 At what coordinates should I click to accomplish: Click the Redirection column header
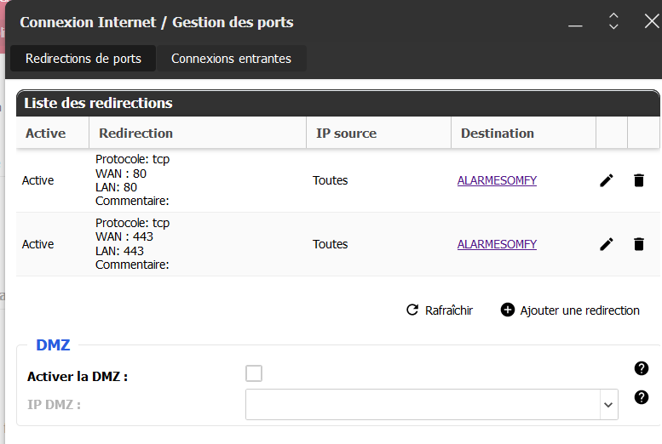[x=135, y=133]
